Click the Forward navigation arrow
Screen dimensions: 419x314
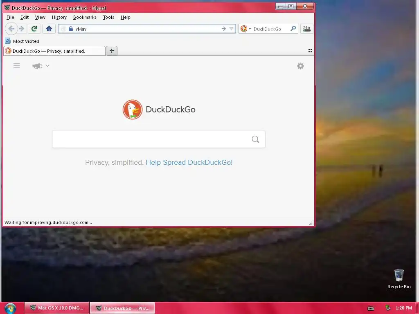(22, 29)
